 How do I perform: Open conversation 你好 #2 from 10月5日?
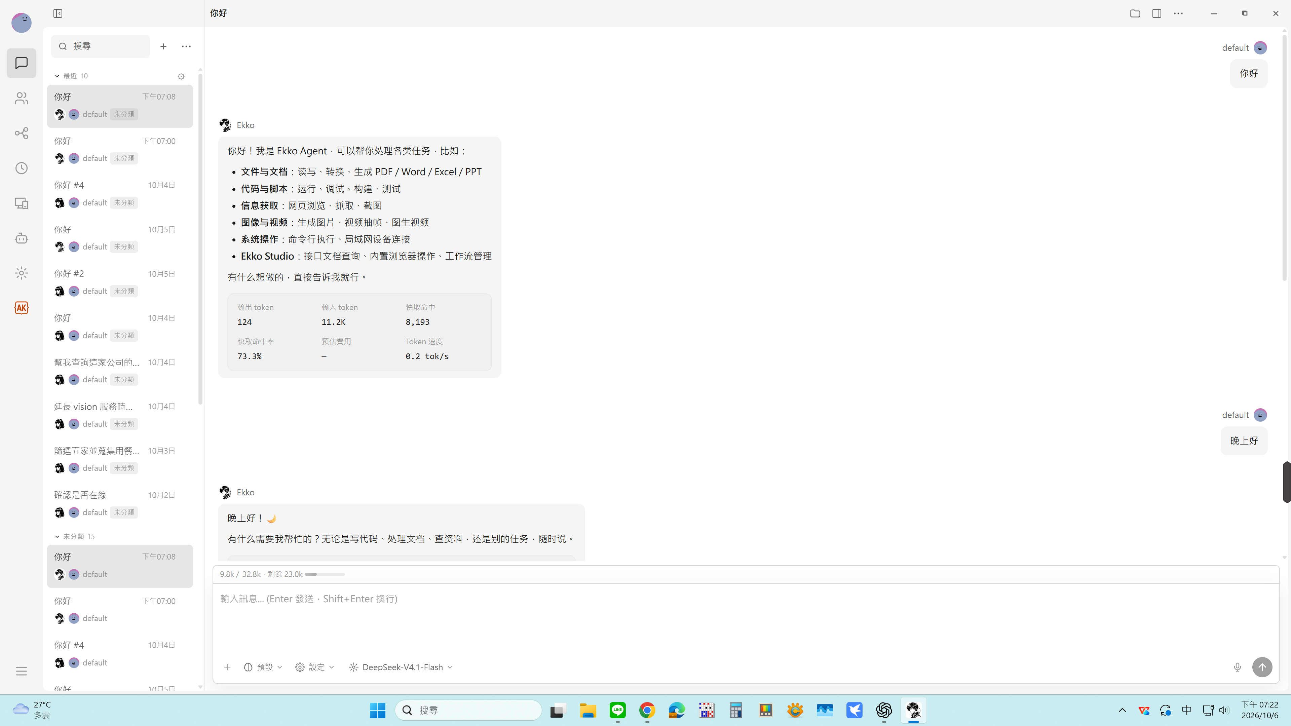click(120, 282)
